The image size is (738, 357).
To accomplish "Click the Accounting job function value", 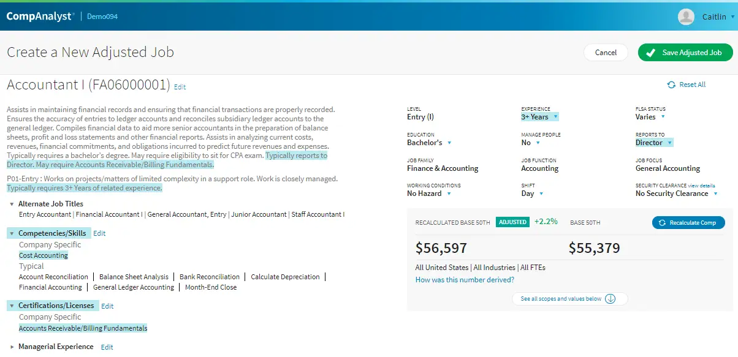I will tap(539, 168).
